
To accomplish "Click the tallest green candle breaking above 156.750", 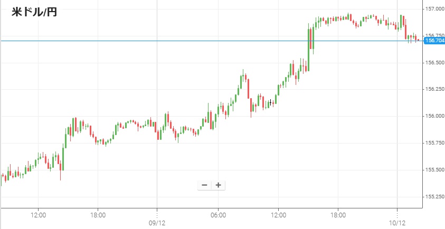I will point(309,47).
